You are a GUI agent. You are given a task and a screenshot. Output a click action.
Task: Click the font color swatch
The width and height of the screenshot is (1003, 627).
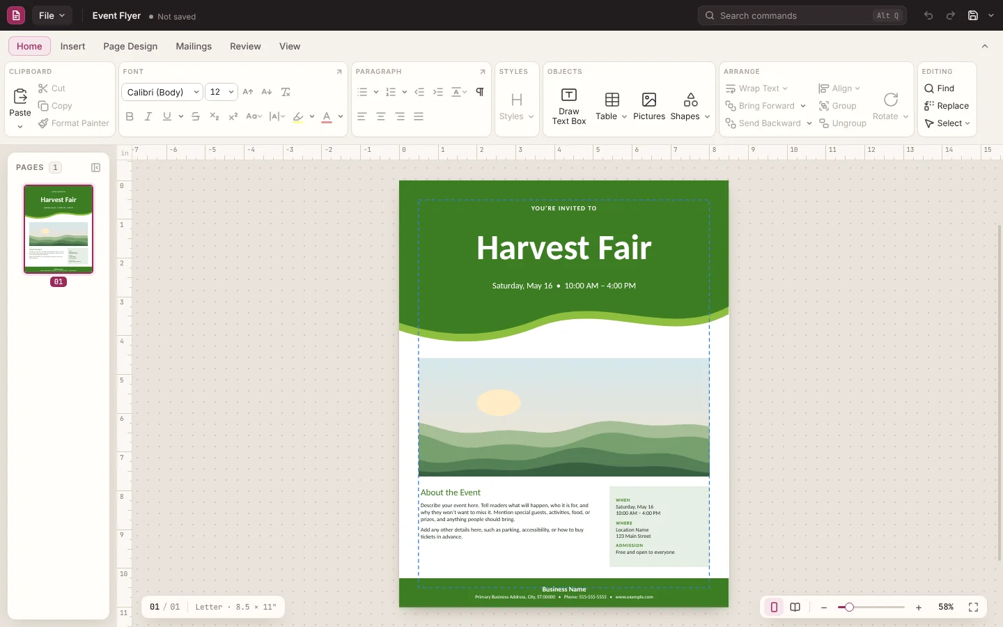[x=327, y=116]
